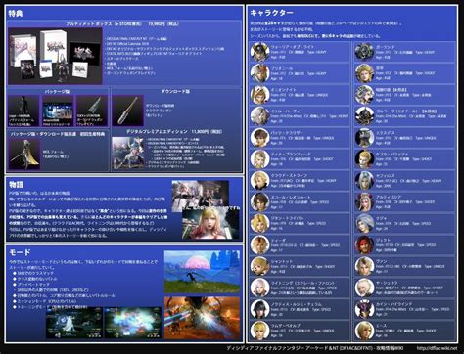
Task: Select the Ultimecia (アルティミシア) portrait
Action: (364, 201)
